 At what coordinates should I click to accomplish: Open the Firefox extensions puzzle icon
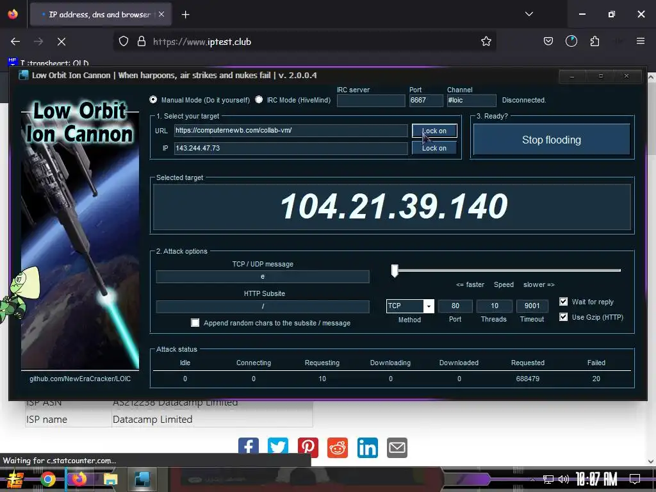594,42
